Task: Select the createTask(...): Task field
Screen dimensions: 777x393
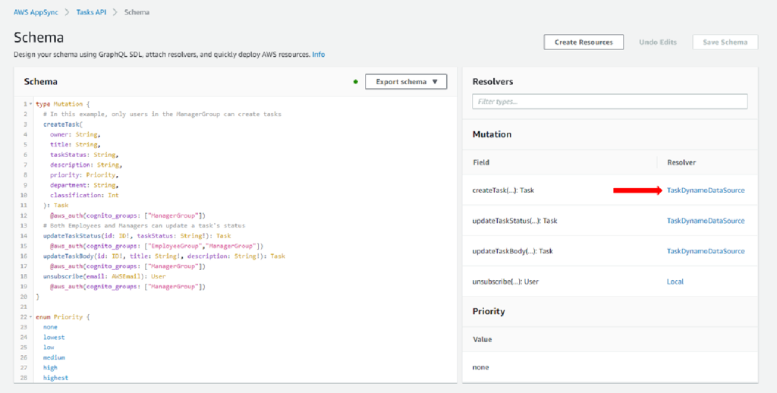Action: coord(504,190)
